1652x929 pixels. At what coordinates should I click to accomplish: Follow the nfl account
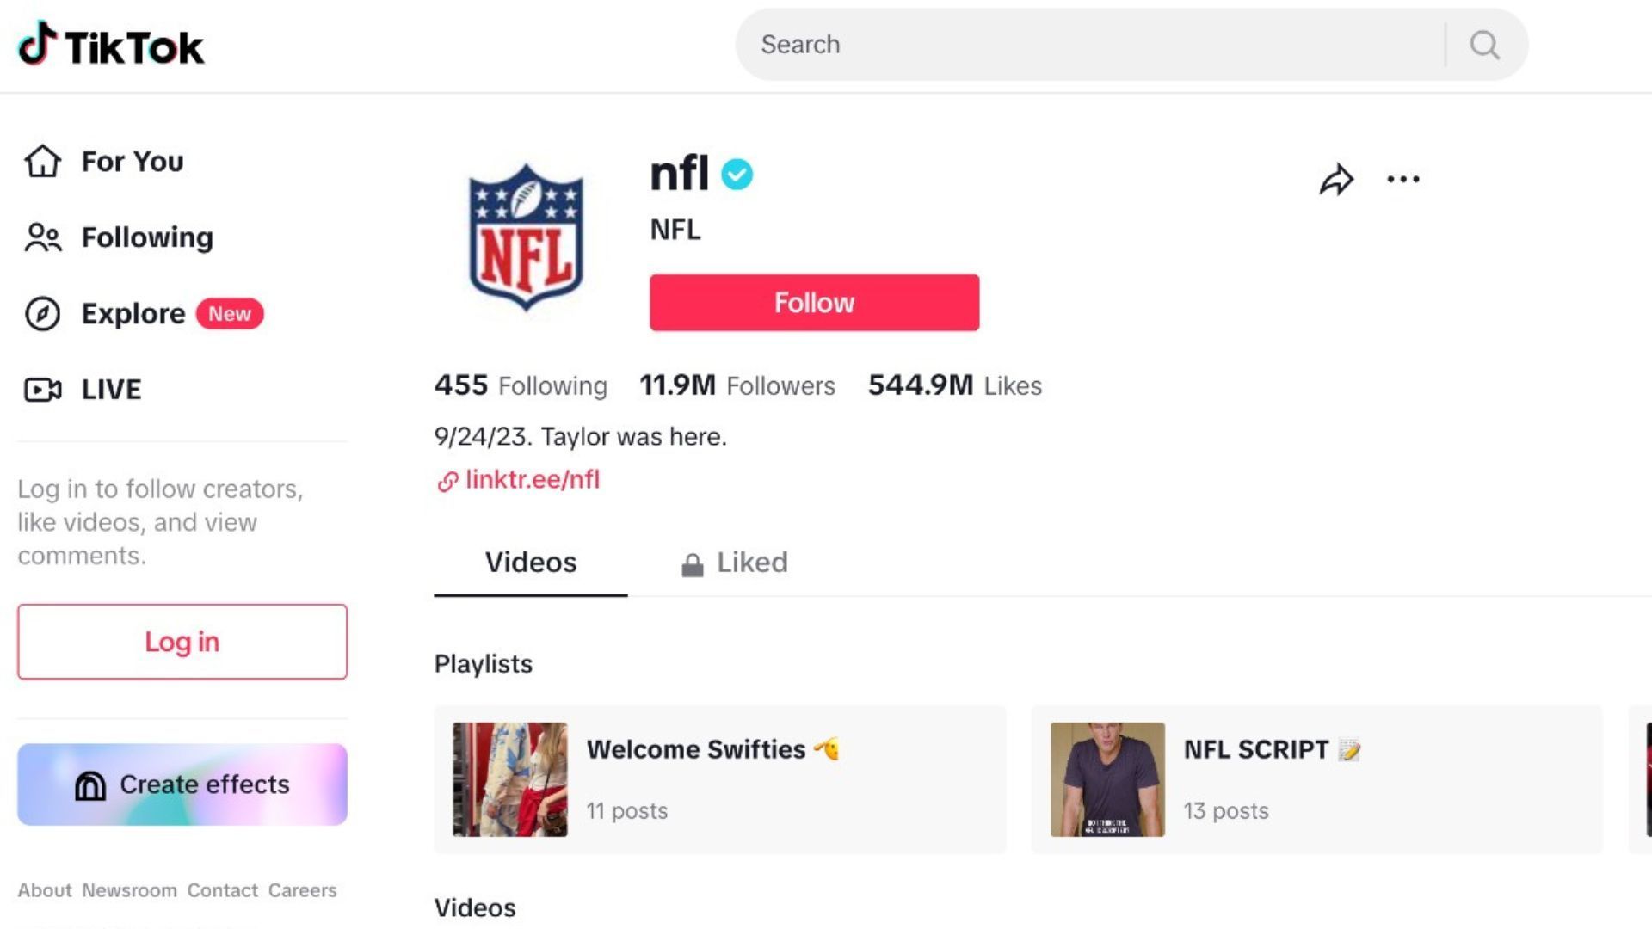(814, 303)
